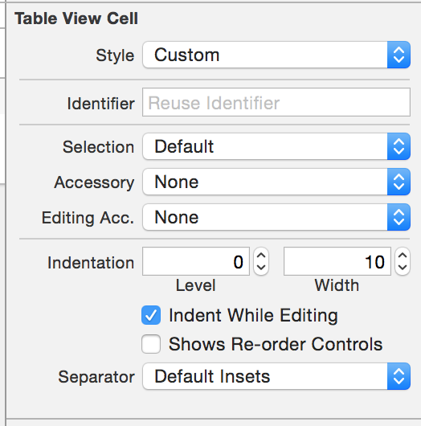Open the Accessory dropdown showing None
The image size is (421, 426).
[276, 182]
